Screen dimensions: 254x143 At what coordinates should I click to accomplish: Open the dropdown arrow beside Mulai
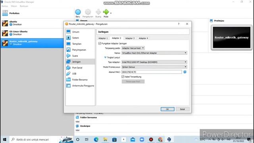(111, 13)
